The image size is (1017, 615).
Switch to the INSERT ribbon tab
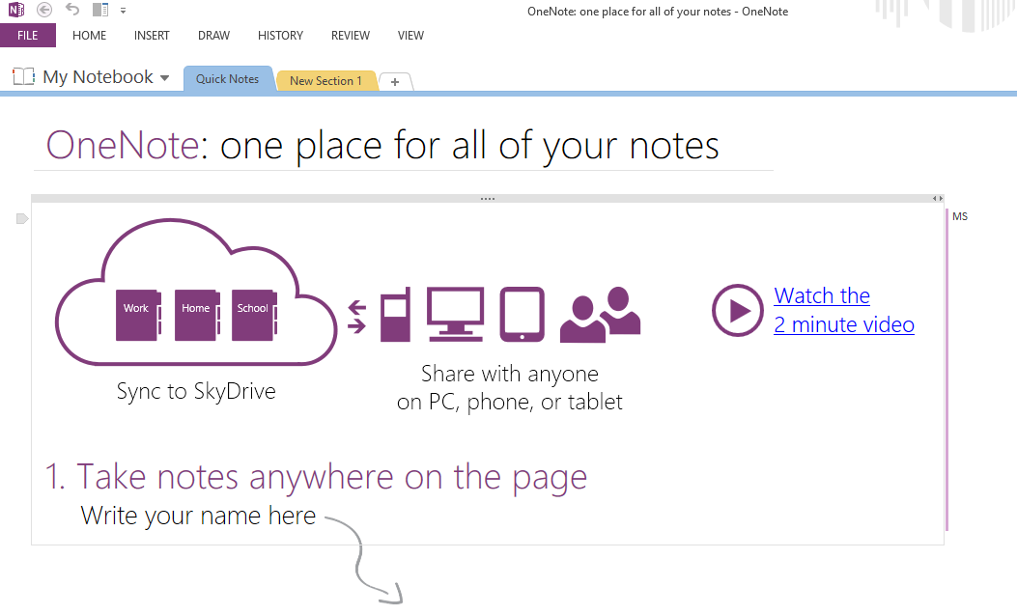tap(152, 36)
